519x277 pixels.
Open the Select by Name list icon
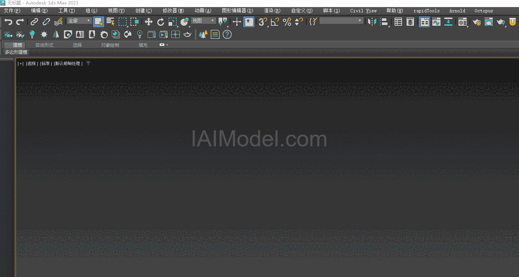(x=111, y=22)
